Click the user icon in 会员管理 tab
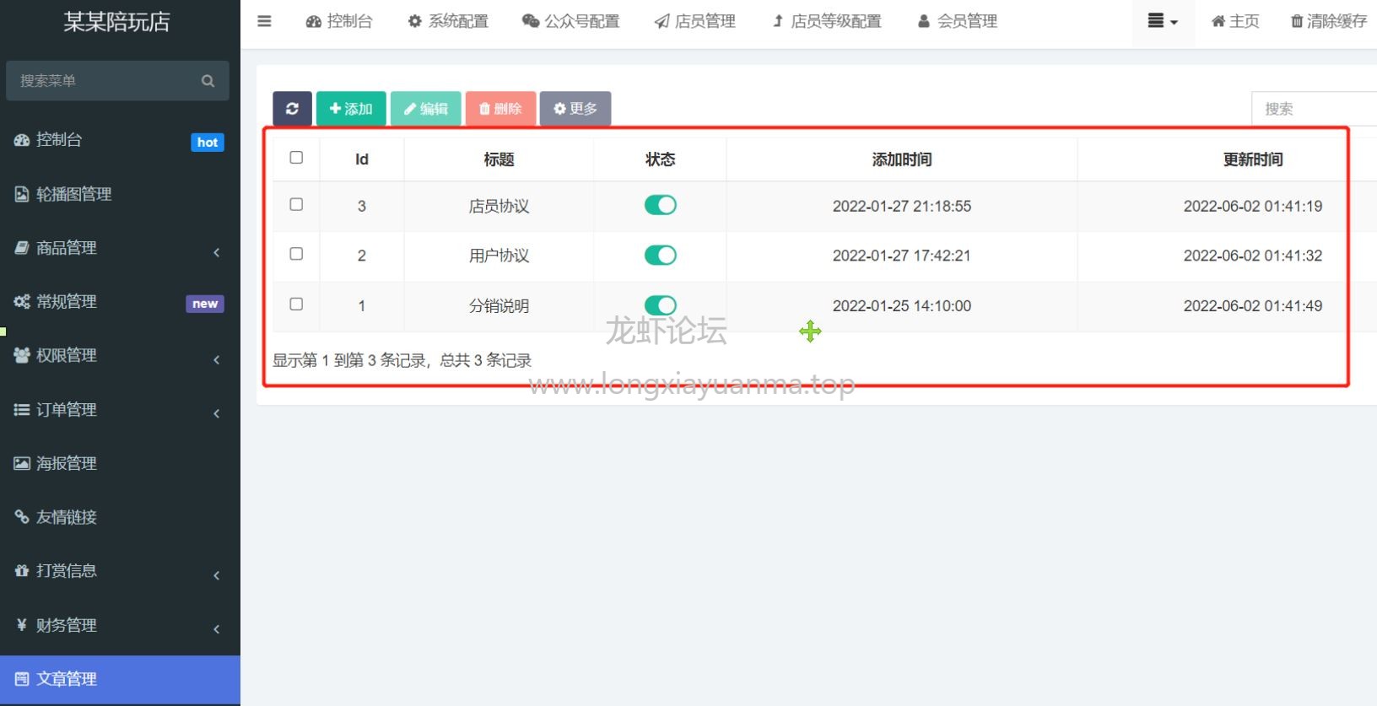The height and width of the screenshot is (706, 1377). [x=924, y=21]
